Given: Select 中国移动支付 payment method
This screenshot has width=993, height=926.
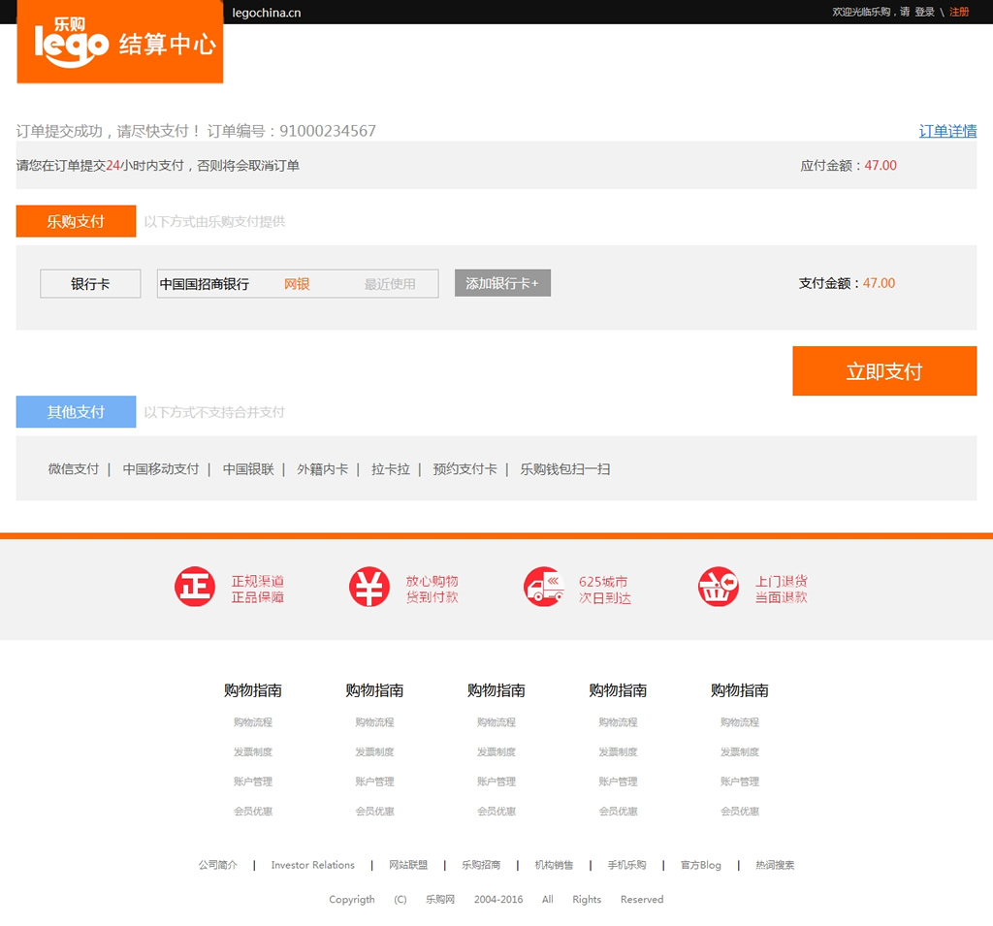Looking at the screenshot, I should (x=160, y=469).
